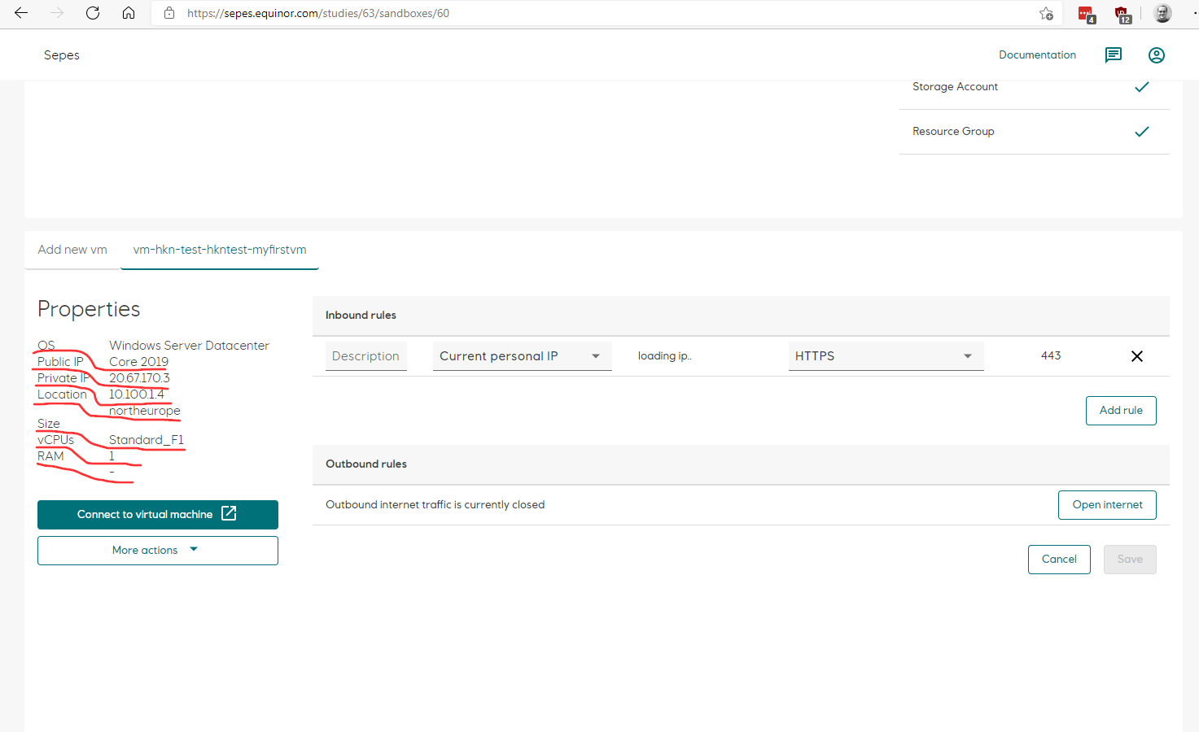Click the external link icon on Connect button
Screen dimensions: 1199x732
[228, 514]
